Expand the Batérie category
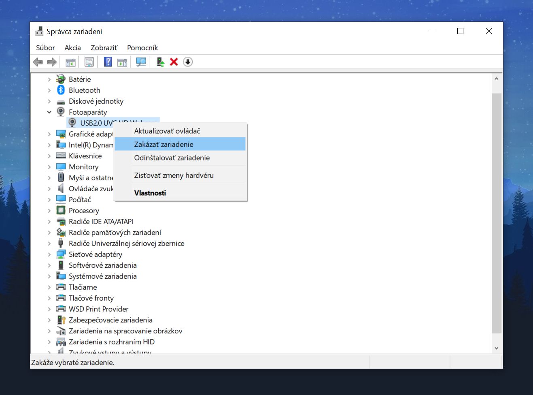 click(x=49, y=79)
